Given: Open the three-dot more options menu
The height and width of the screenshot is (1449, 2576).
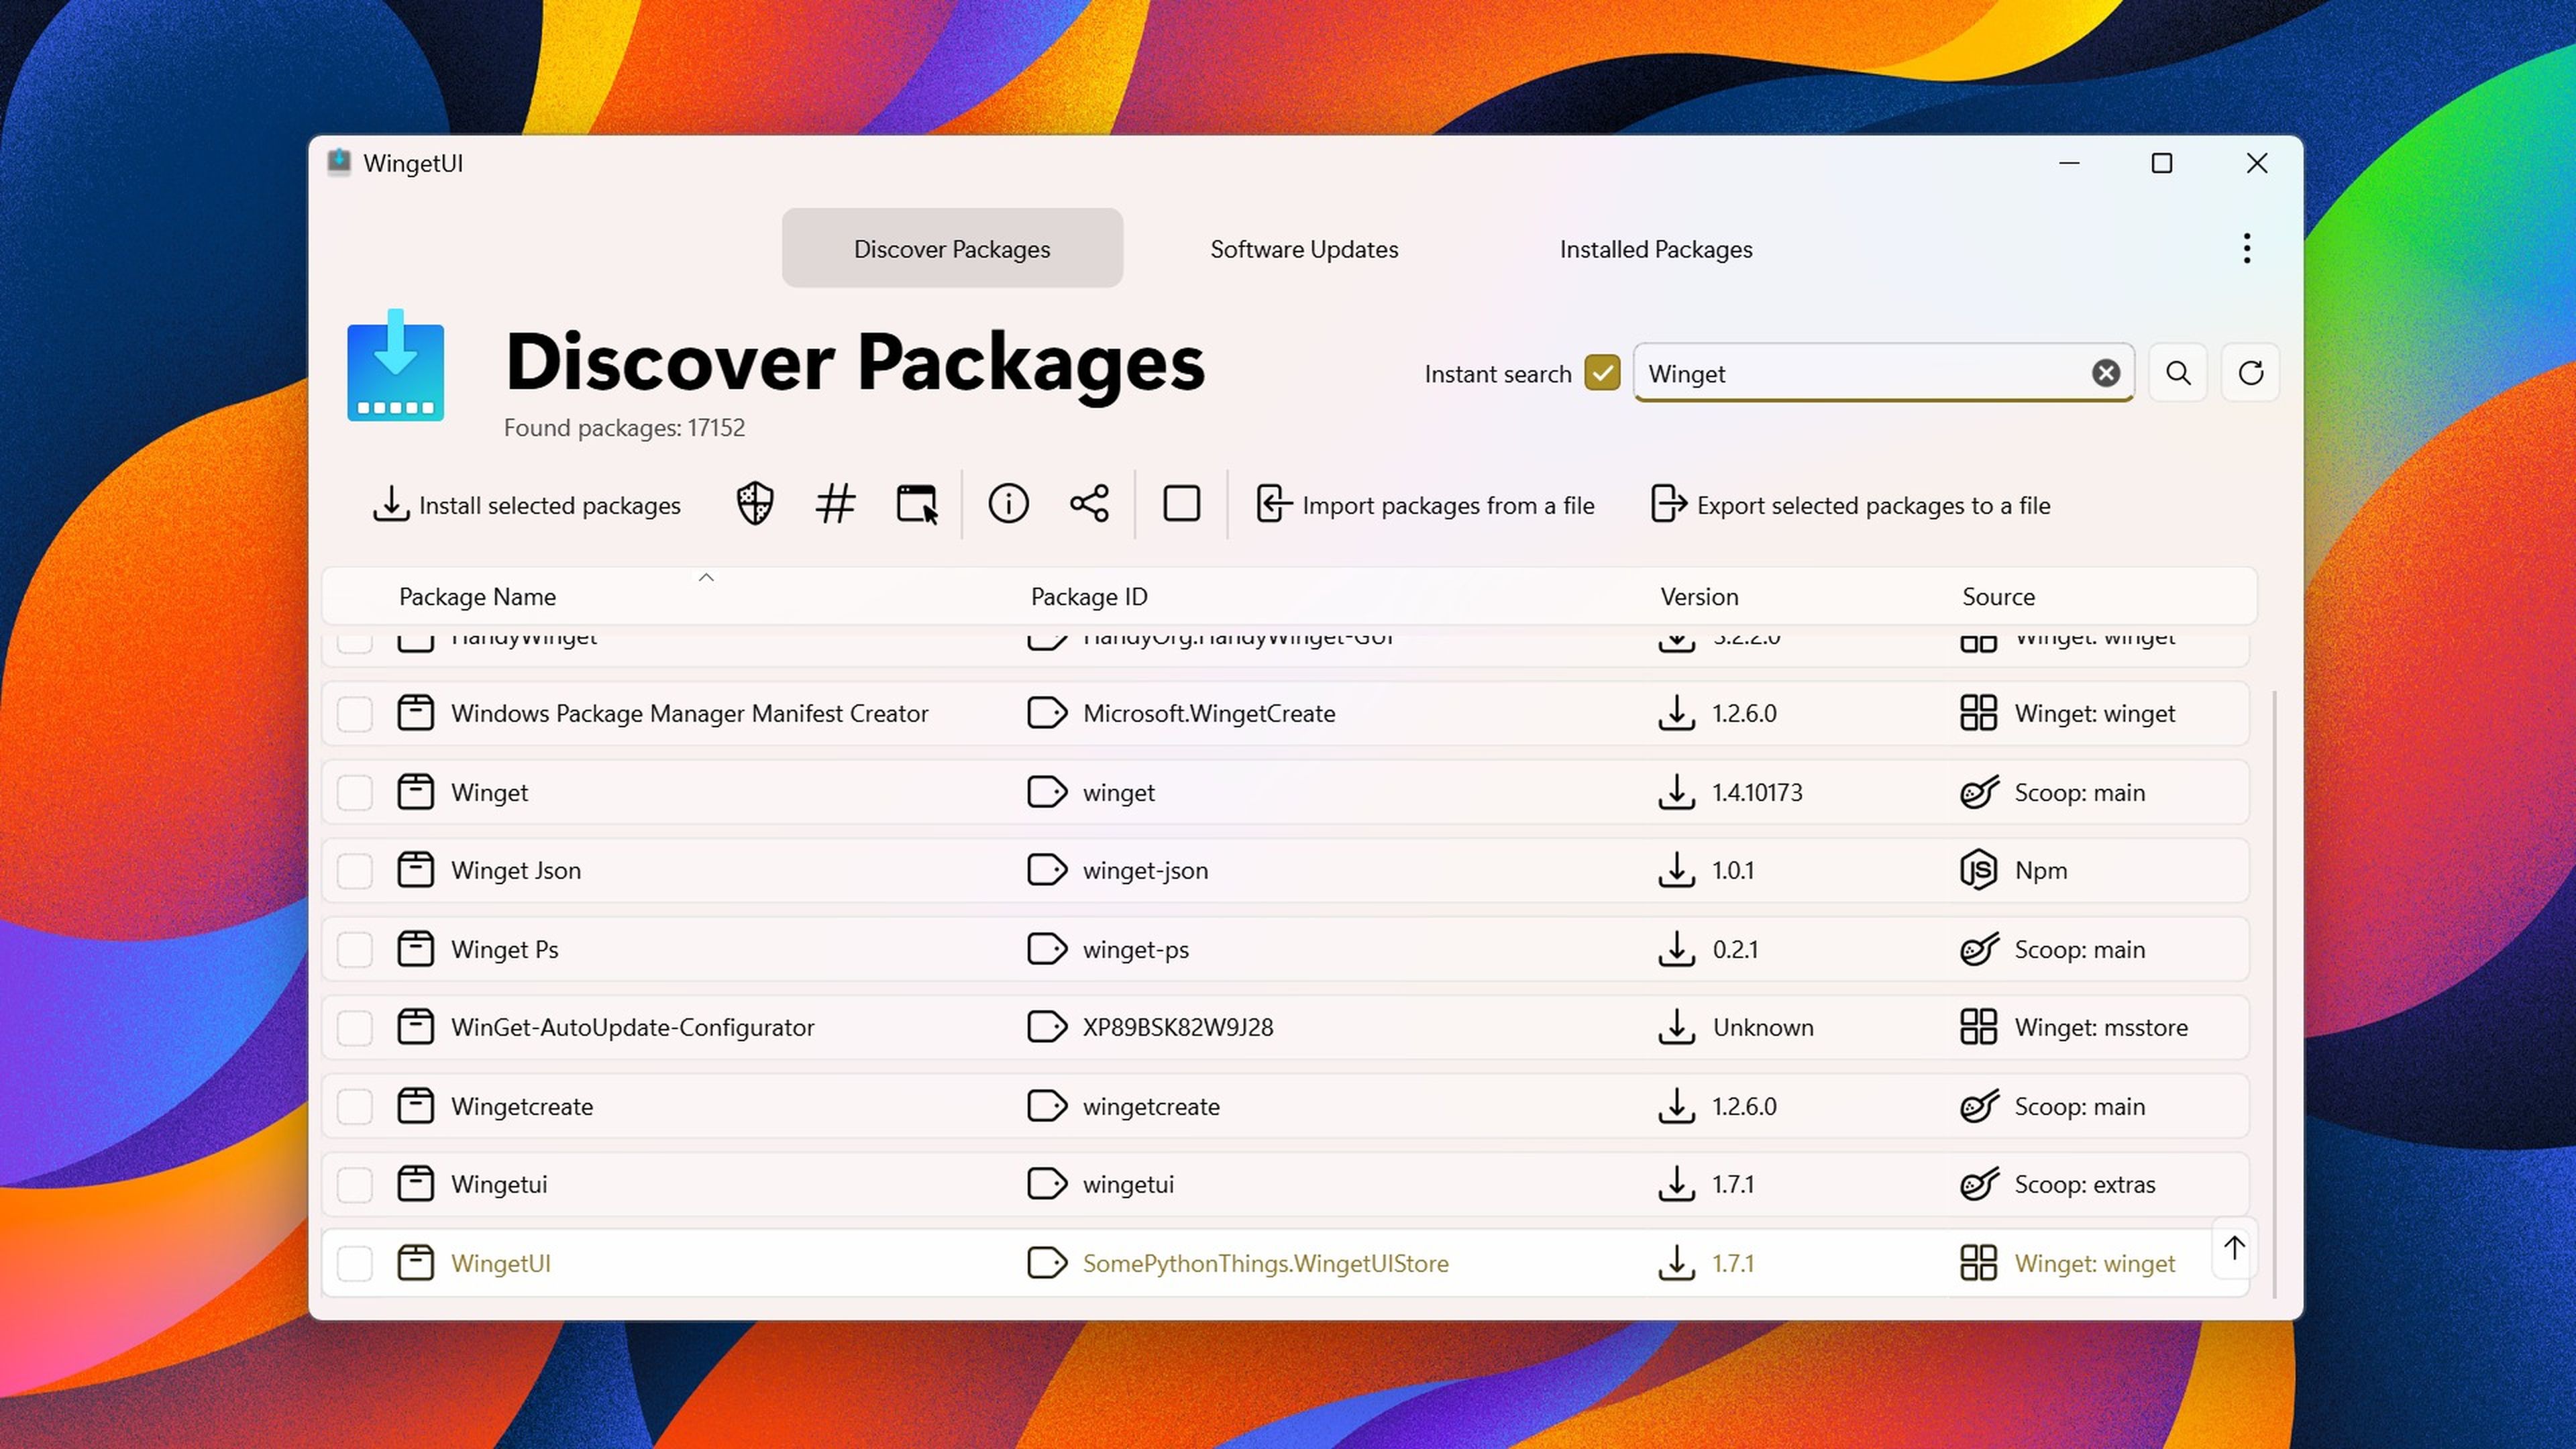Looking at the screenshot, I should pyautogui.click(x=2246, y=248).
